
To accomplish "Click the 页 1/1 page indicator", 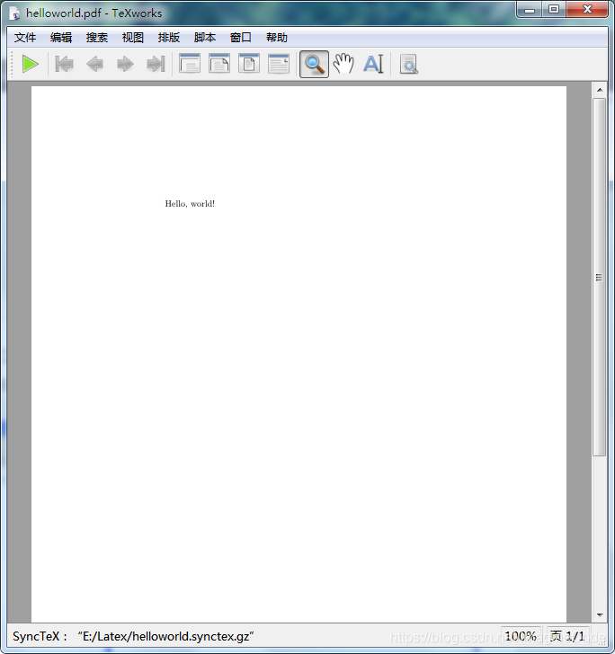I will [x=568, y=636].
